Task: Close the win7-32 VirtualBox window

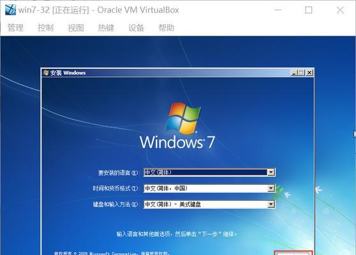Action: pyautogui.click(x=340, y=10)
